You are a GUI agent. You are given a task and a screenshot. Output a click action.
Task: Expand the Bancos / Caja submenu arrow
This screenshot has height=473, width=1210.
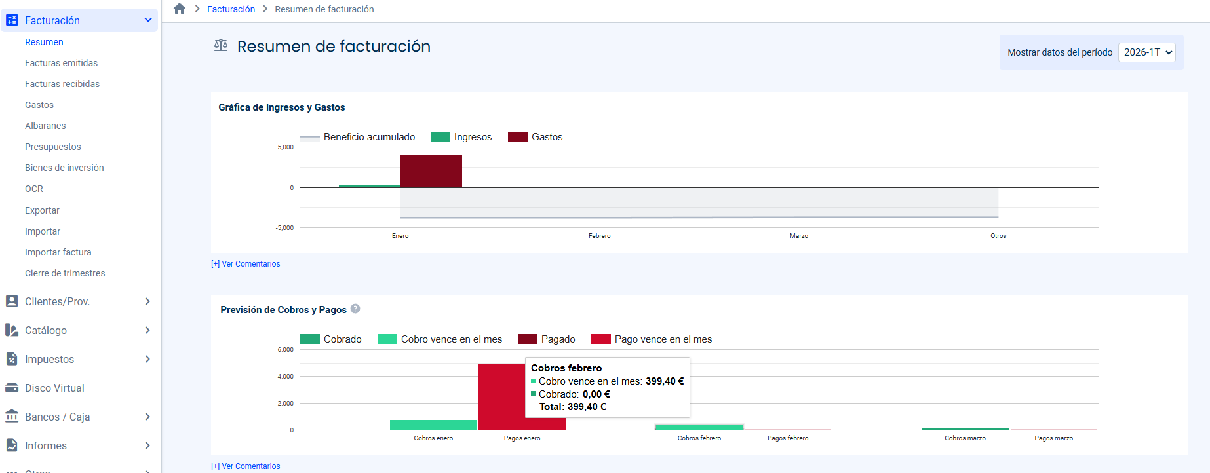(x=147, y=417)
